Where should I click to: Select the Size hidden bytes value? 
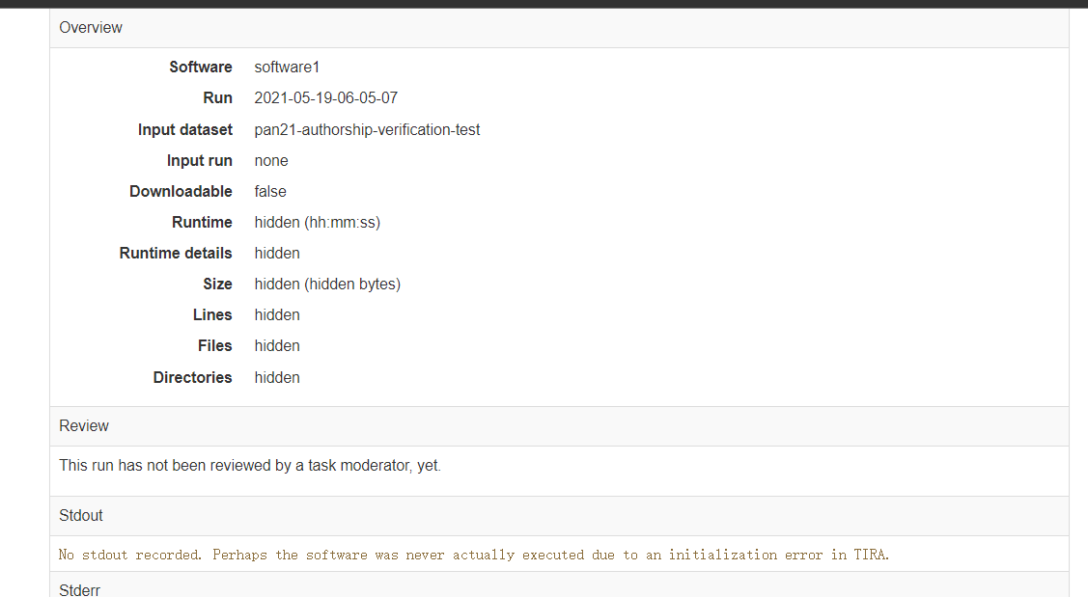[327, 285]
